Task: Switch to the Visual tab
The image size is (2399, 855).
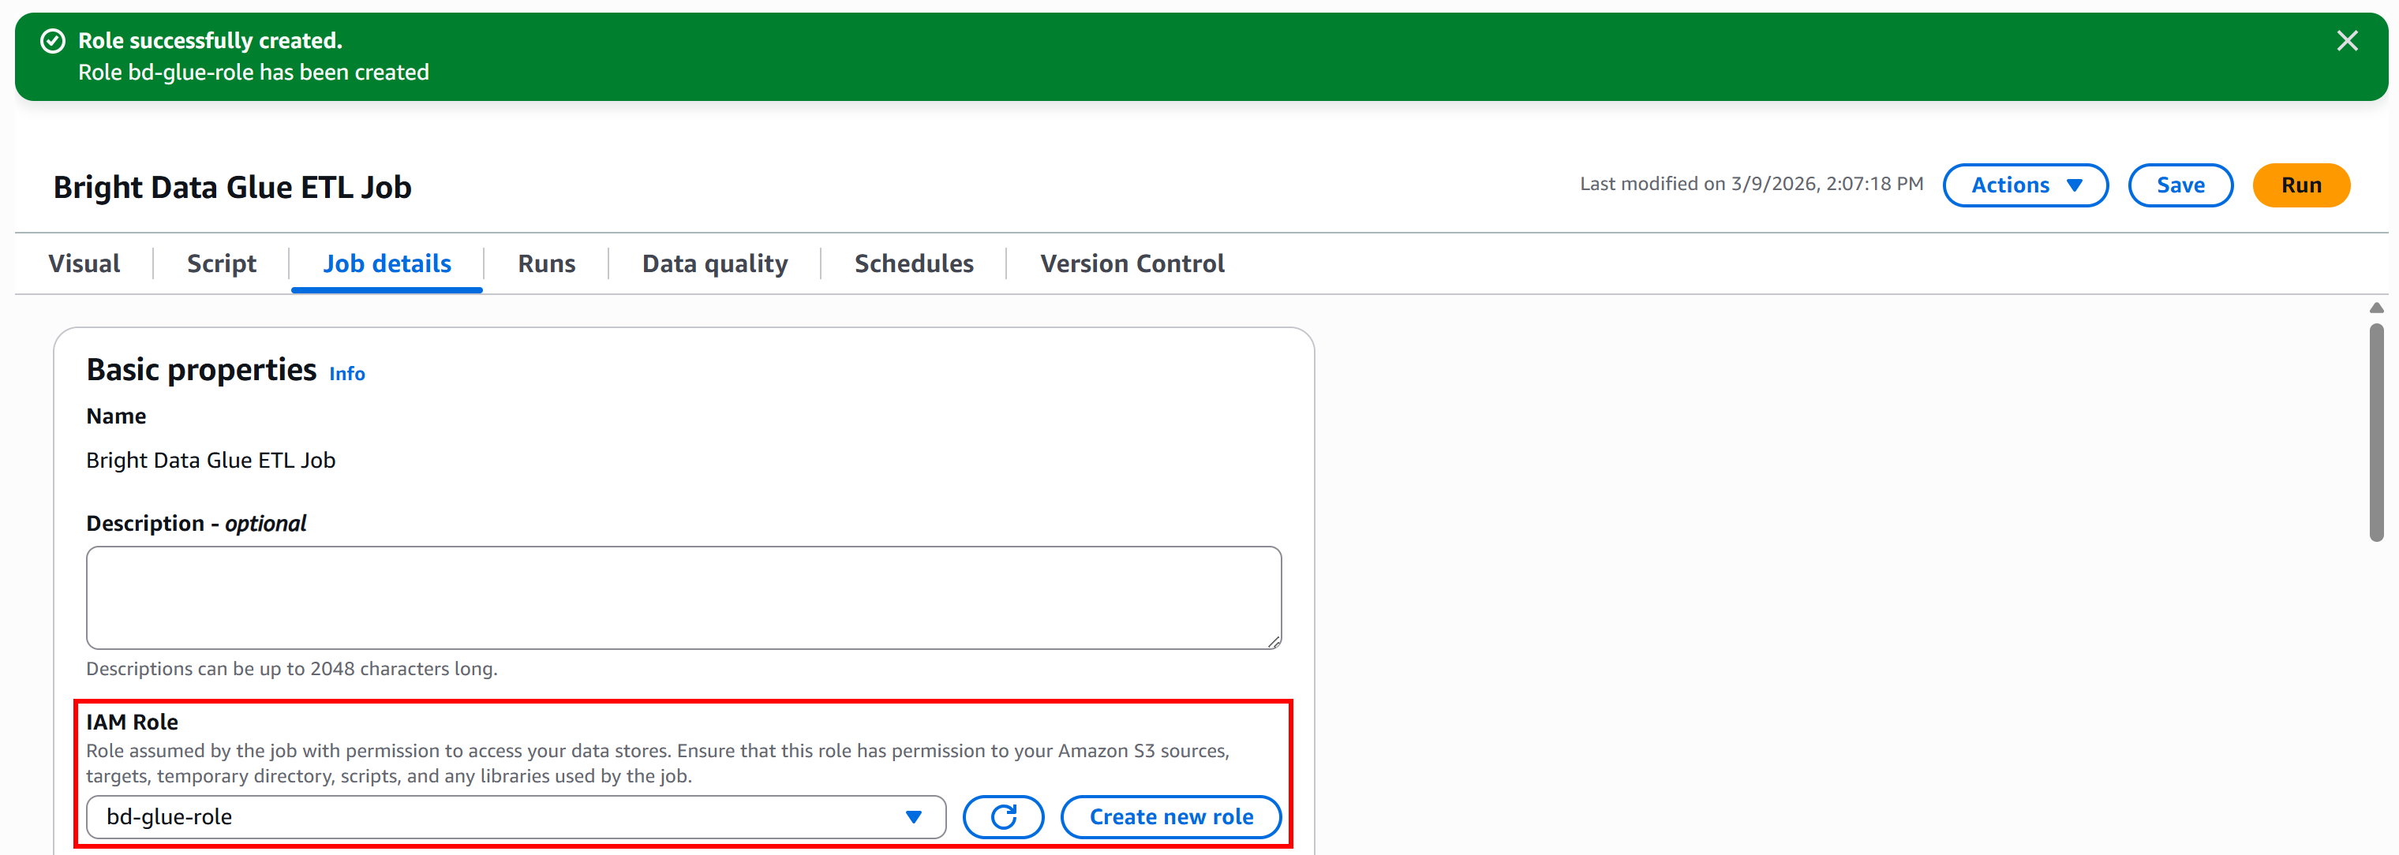Action: point(84,264)
